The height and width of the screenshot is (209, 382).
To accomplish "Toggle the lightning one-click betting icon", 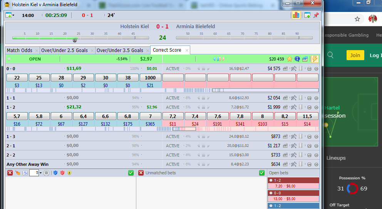I will point(315,59).
